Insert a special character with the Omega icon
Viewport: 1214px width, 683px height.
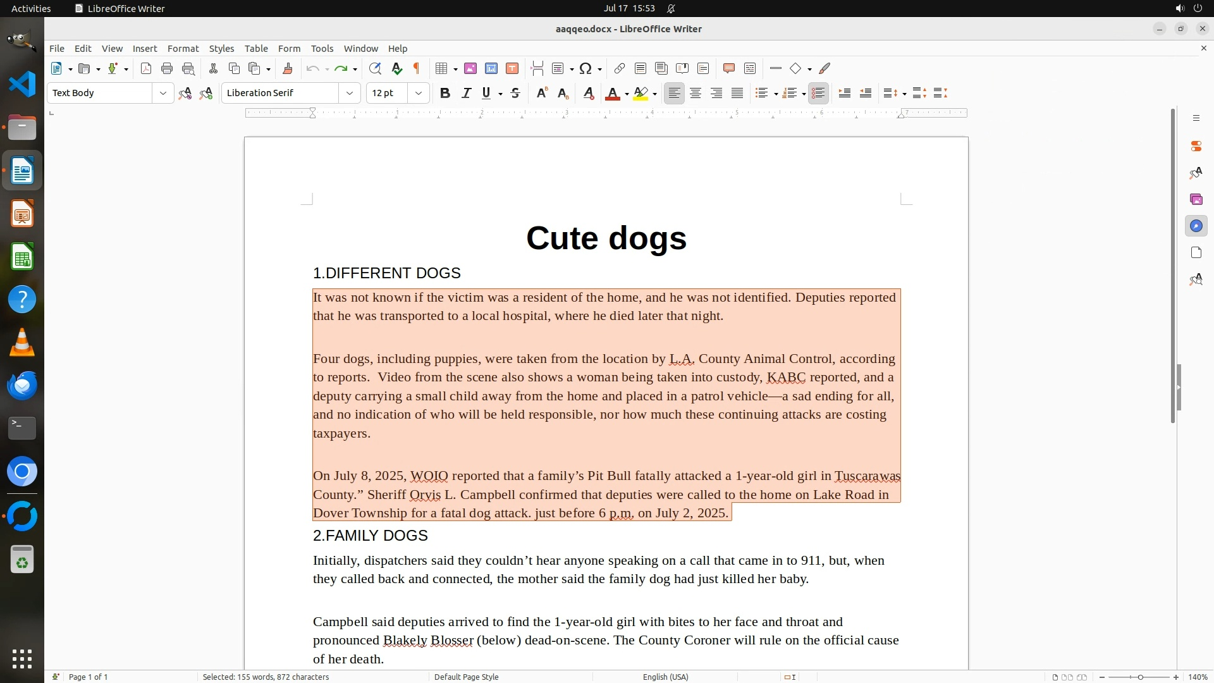point(586,68)
